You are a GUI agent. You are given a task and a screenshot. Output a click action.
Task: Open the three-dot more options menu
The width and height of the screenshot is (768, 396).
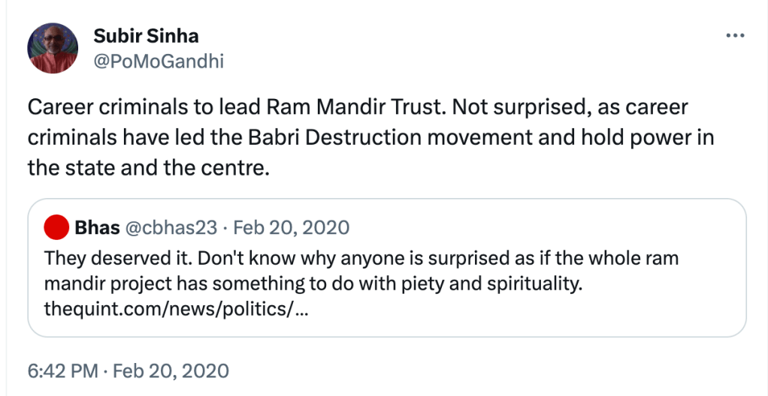pos(733,36)
